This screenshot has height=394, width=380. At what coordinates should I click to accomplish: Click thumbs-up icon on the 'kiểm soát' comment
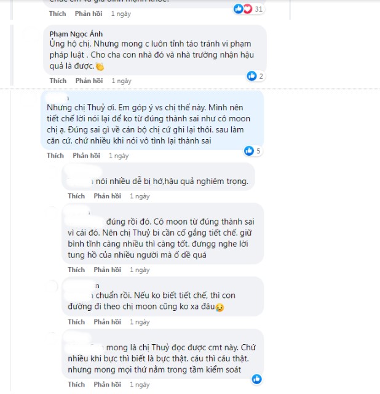tap(257, 379)
